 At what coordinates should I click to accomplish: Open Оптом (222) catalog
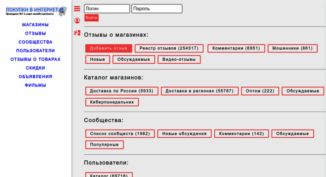[260, 91]
